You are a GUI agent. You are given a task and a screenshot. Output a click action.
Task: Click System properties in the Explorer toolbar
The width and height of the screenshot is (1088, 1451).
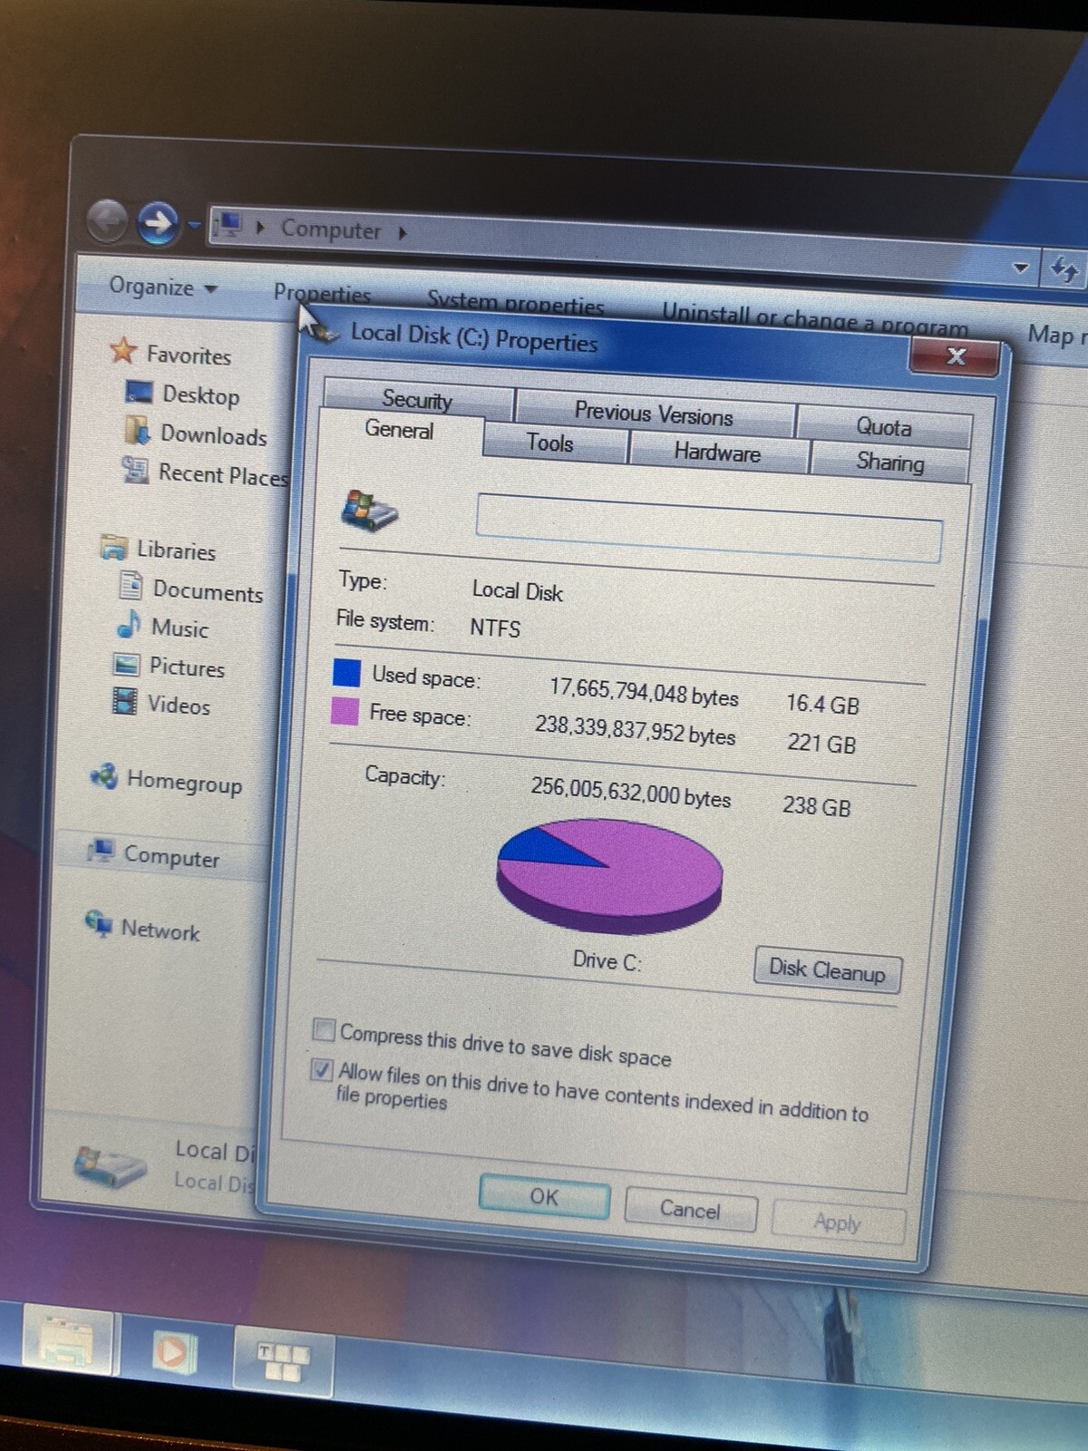[x=515, y=304]
